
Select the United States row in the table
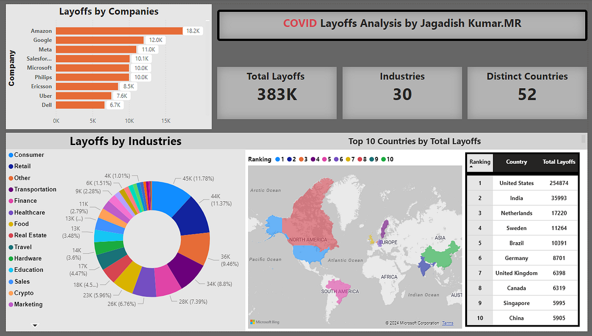(x=517, y=183)
